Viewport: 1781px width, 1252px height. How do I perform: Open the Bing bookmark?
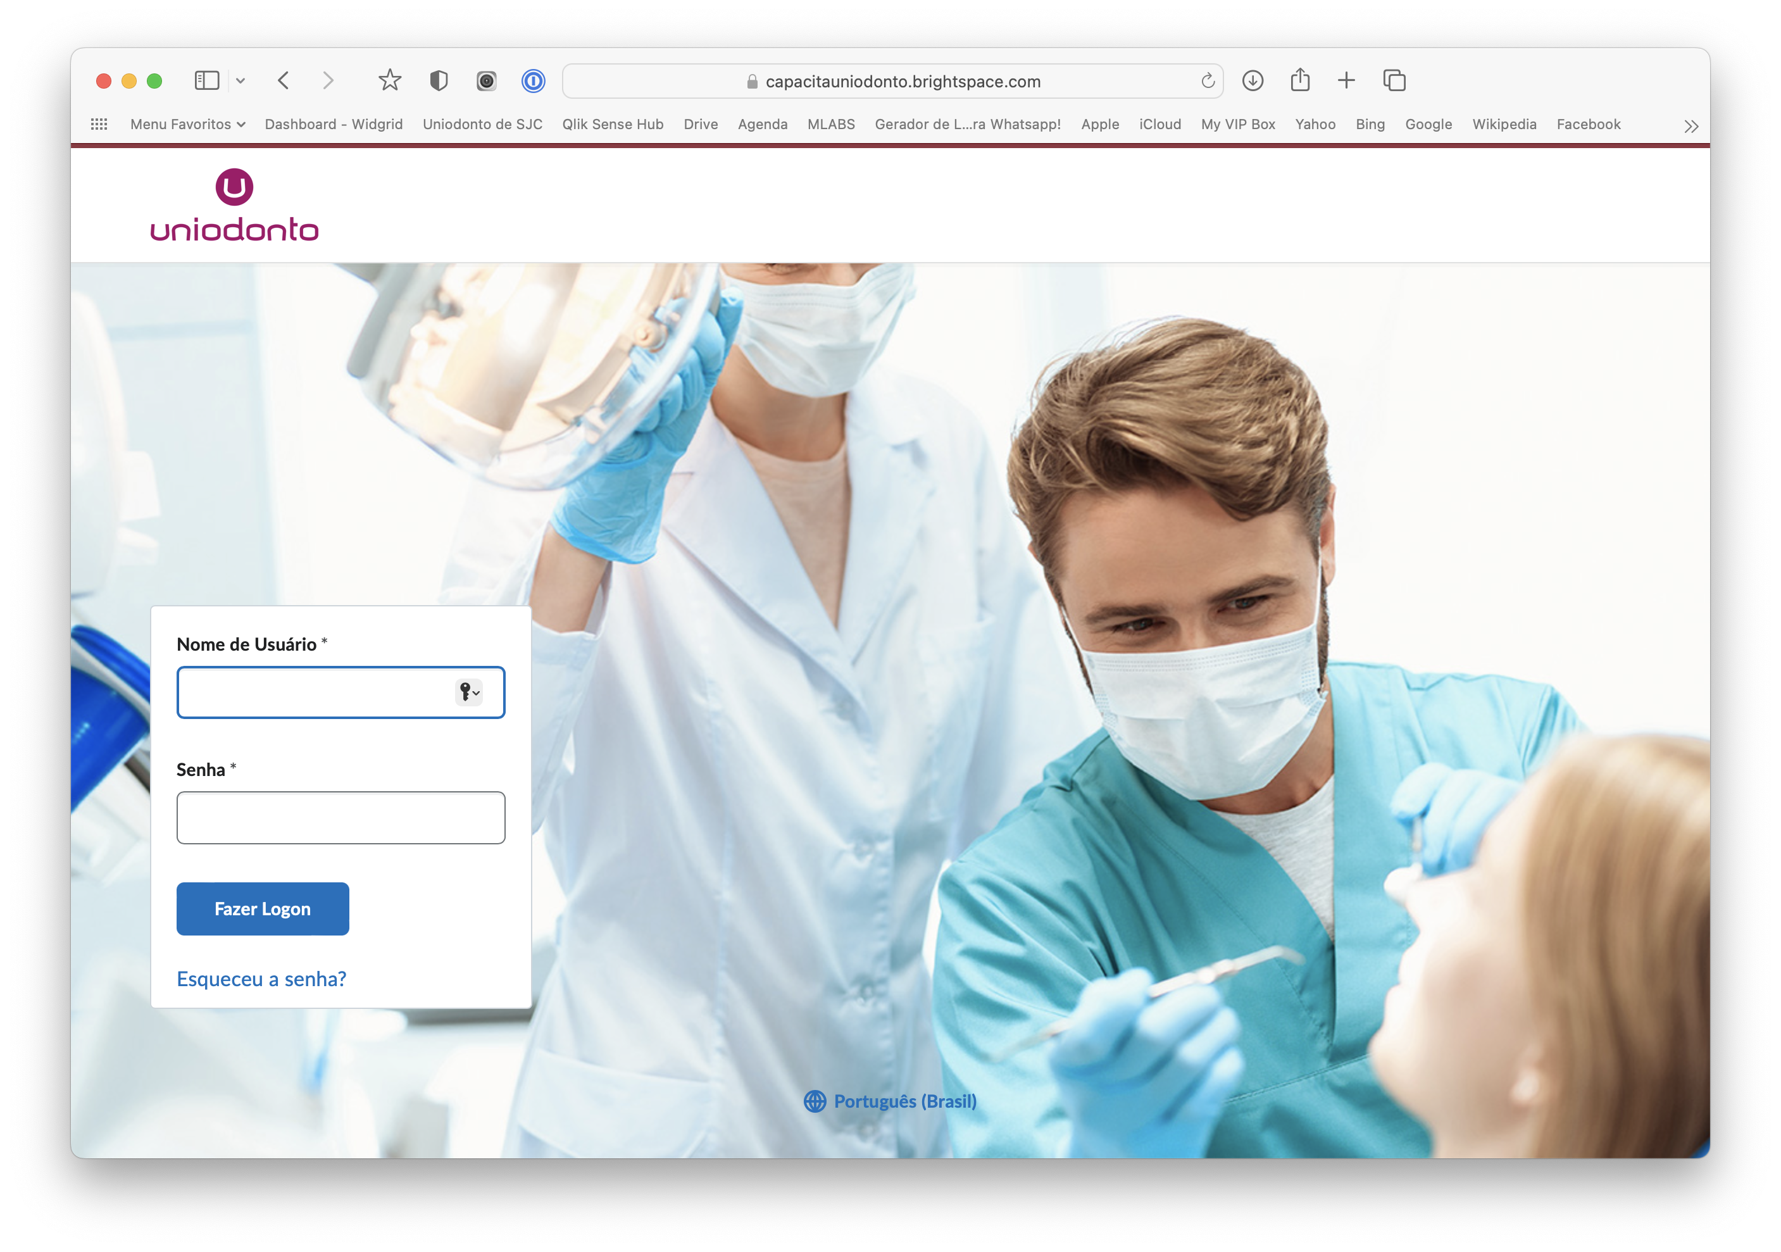click(x=1370, y=124)
